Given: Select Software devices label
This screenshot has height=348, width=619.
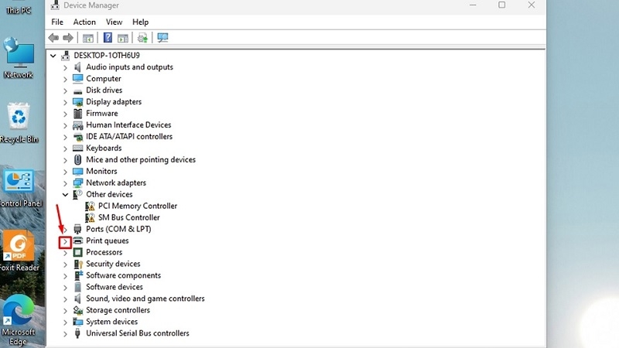Looking at the screenshot, I should pyautogui.click(x=115, y=287).
